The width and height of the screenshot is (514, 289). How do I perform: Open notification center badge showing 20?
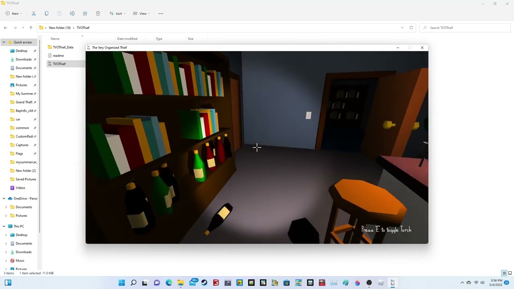(507, 283)
